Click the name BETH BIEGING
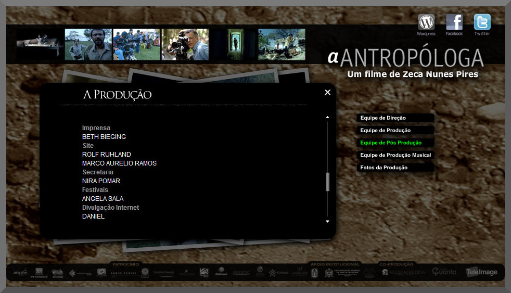 104,137
